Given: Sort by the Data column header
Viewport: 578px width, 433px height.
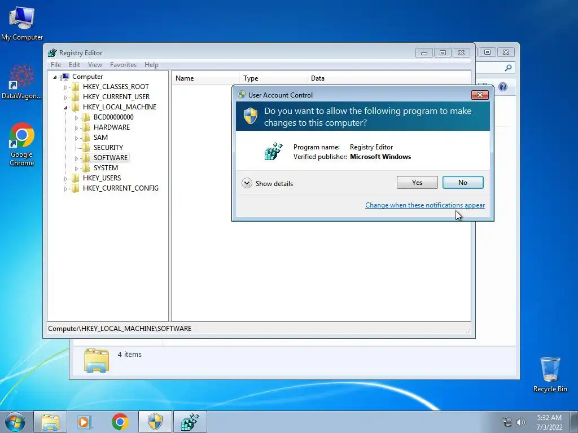Looking at the screenshot, I should [x=389, y=78].
